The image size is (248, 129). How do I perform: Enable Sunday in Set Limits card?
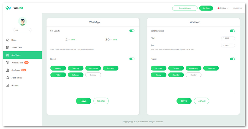point(93,75)
